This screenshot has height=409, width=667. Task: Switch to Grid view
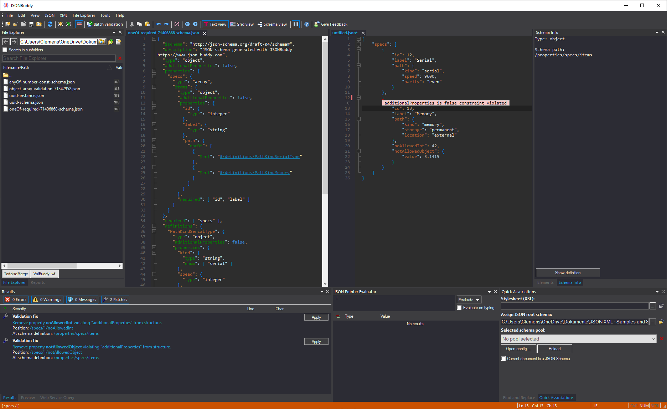click(242, 24)
